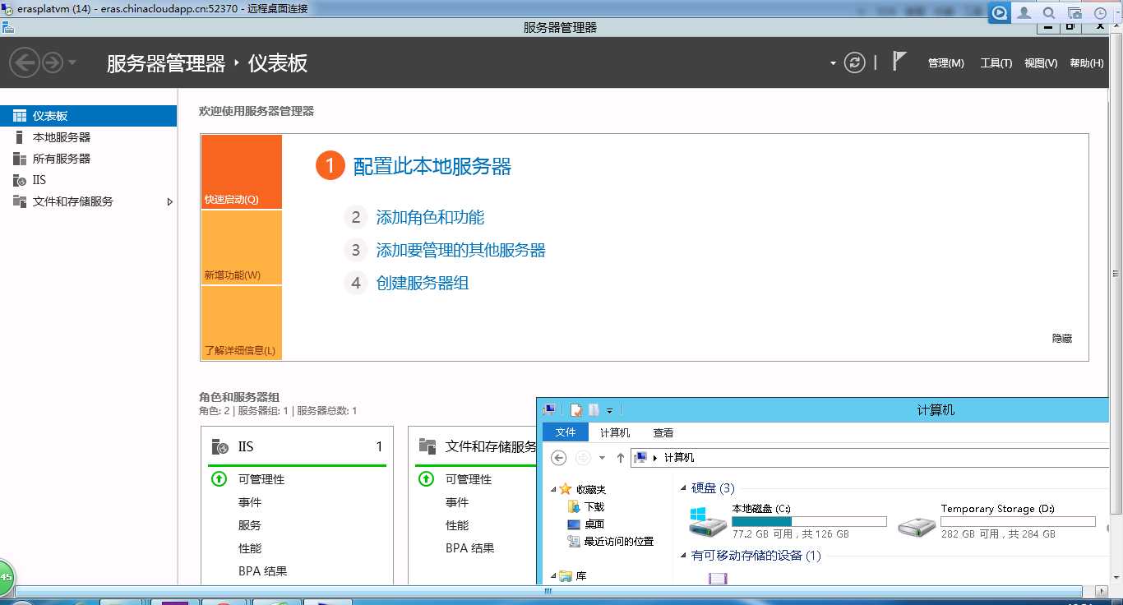Open the notifications flag icon
This screenshot has width=1123, height=605.
(899, 61)
